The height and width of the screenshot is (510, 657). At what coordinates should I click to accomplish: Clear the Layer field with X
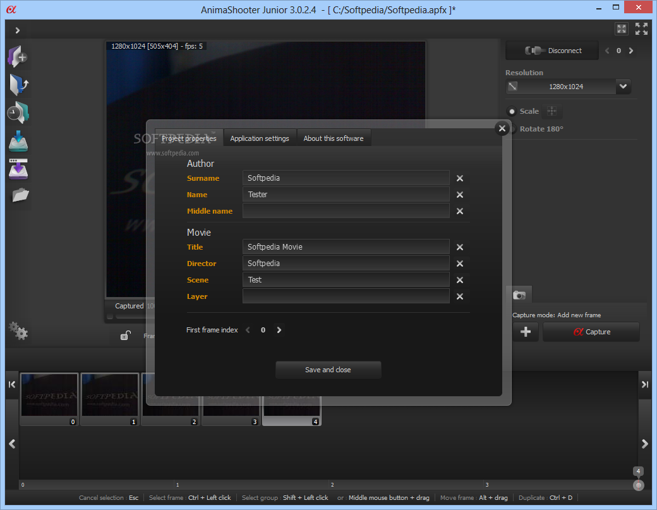tap(460, 296)
